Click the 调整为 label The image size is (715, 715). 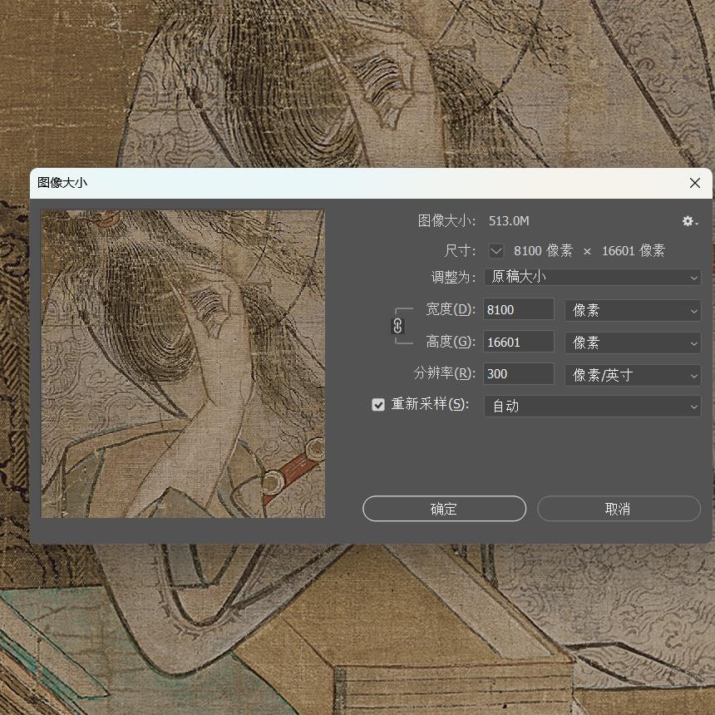pyautogui.click(x=453, y=277)
